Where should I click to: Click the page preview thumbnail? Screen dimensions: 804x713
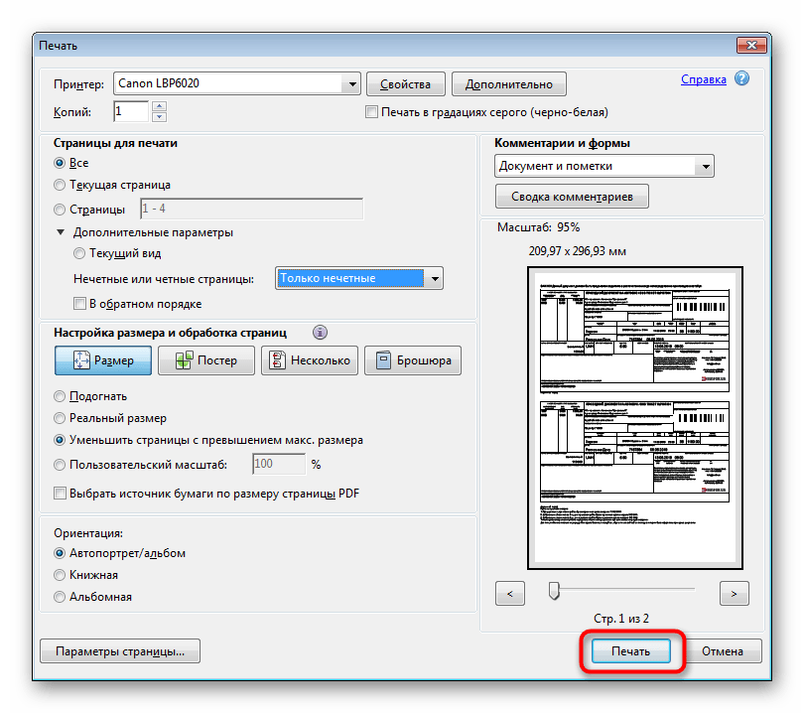pyautogui.click(x=634, y=416)
